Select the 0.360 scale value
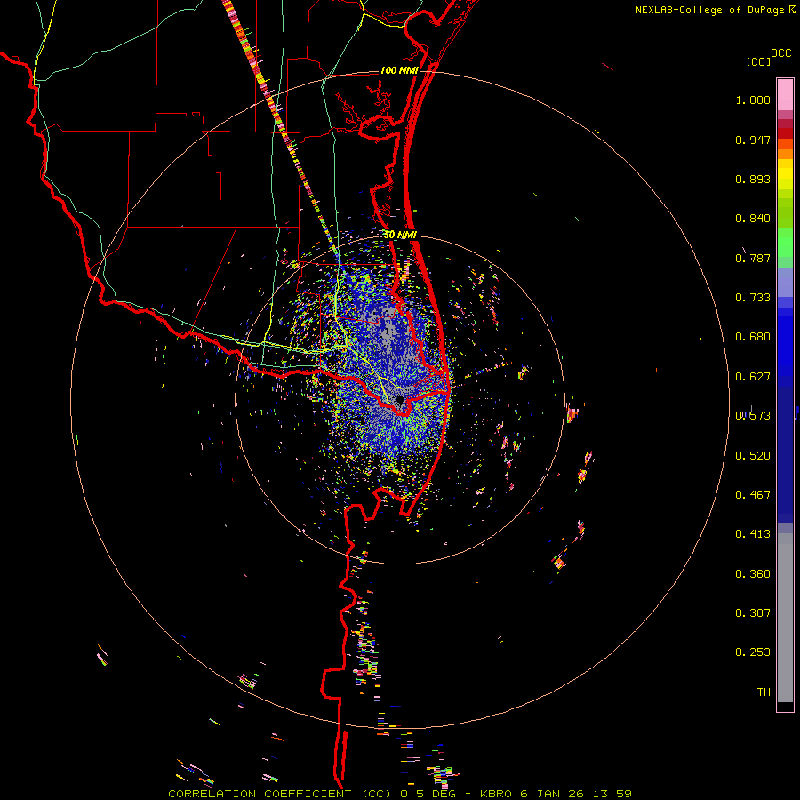This screenshot has height=800, width=800. point(753,574)
